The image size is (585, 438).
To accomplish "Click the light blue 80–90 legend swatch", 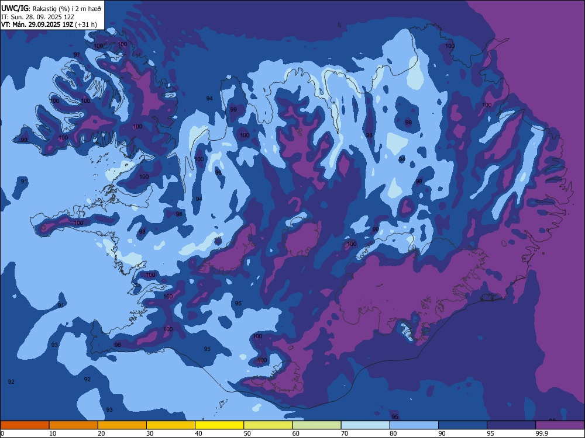I will tap(414, 425).
